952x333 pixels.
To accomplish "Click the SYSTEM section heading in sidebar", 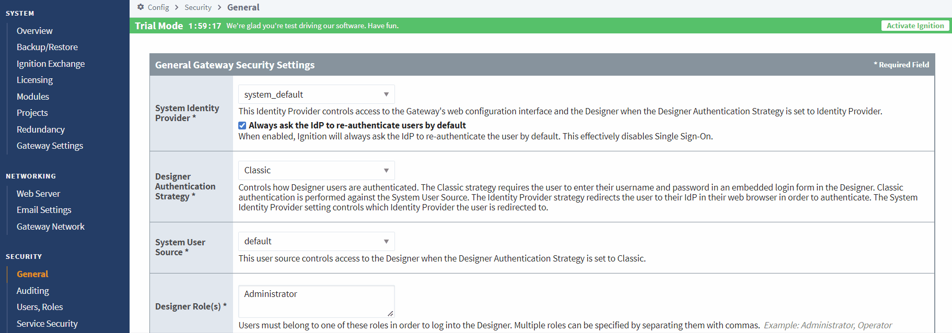I will click(x=20, y=14).
